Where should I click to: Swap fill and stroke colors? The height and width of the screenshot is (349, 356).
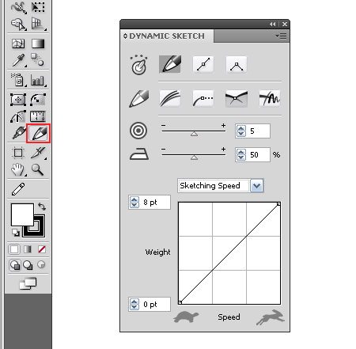coord(42,207)
